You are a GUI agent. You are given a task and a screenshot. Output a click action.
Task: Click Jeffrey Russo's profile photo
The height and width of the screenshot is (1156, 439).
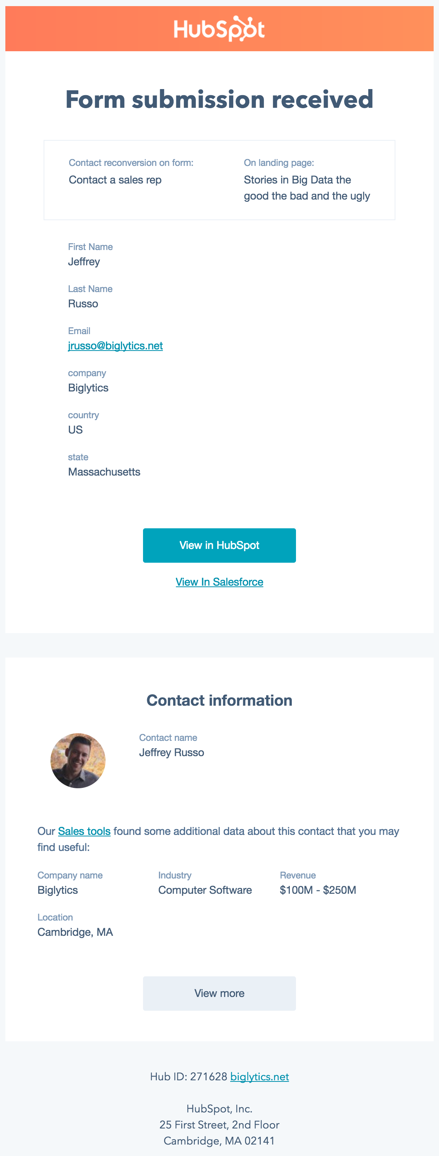point(78,761)
